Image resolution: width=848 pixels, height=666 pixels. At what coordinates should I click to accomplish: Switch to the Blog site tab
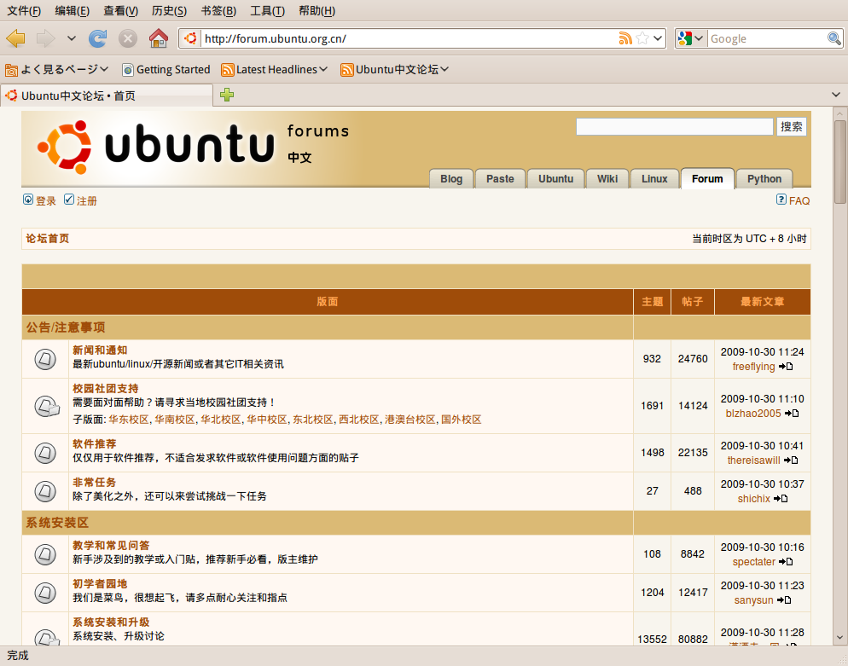pyautogui.click(x=451, y=179)
